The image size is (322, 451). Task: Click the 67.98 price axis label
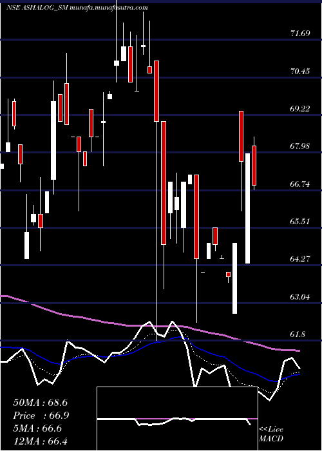coord(301,146)
